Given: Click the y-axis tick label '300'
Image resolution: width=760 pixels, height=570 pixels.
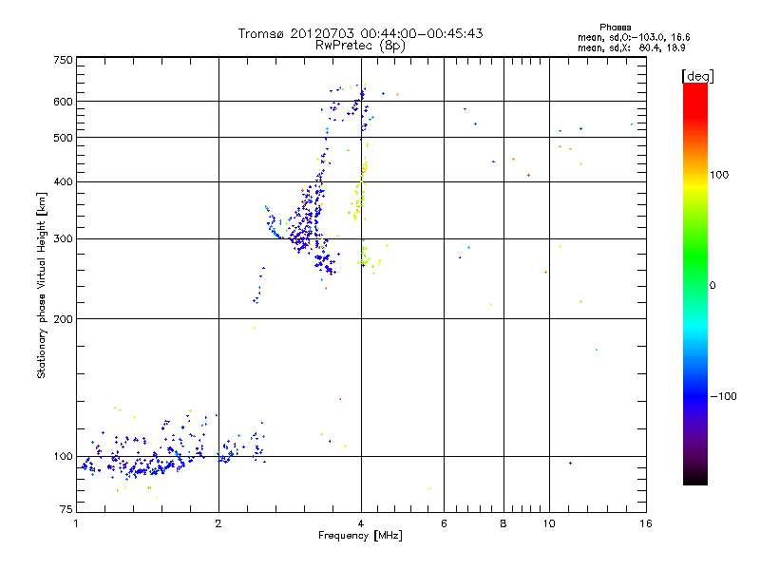Looking at the screenshot, I should click(63, 238).
